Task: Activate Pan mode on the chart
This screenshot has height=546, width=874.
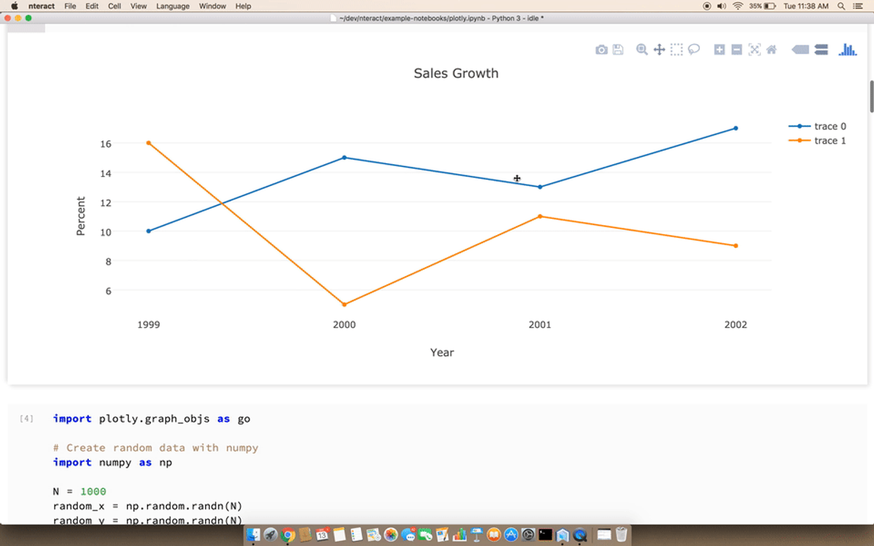Action: [659, 49]
